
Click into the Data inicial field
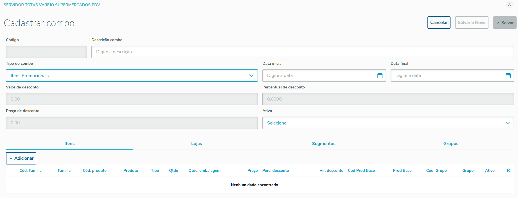(x=319, y=75)
